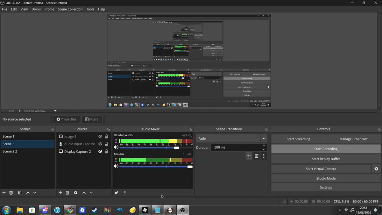Delete transition using trash icon
382x215 pixels.
tap(256, 156)
